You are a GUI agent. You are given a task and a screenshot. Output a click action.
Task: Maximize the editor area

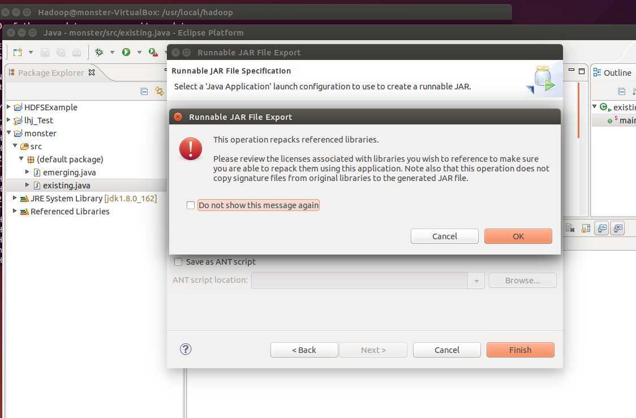(582, 71)
